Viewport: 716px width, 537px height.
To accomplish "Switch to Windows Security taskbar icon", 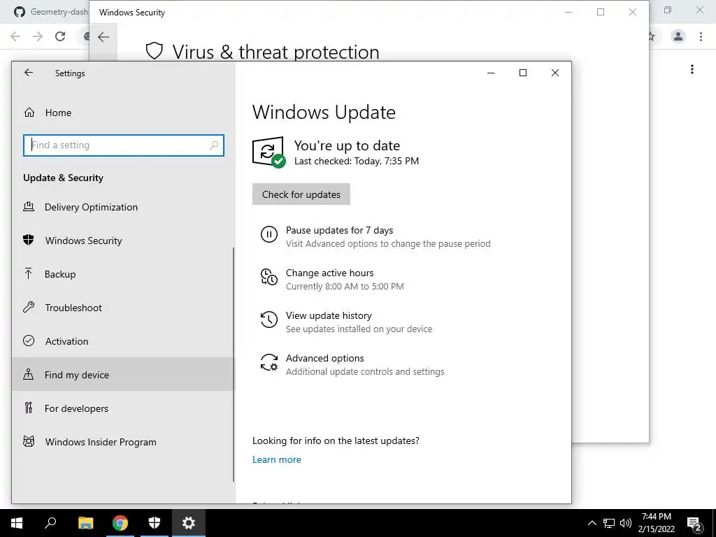I will (155, 523).
